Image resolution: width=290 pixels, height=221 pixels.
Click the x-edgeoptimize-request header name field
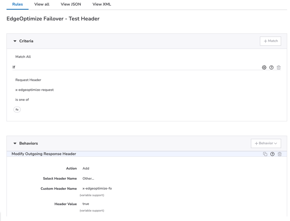tap(34, 90)
